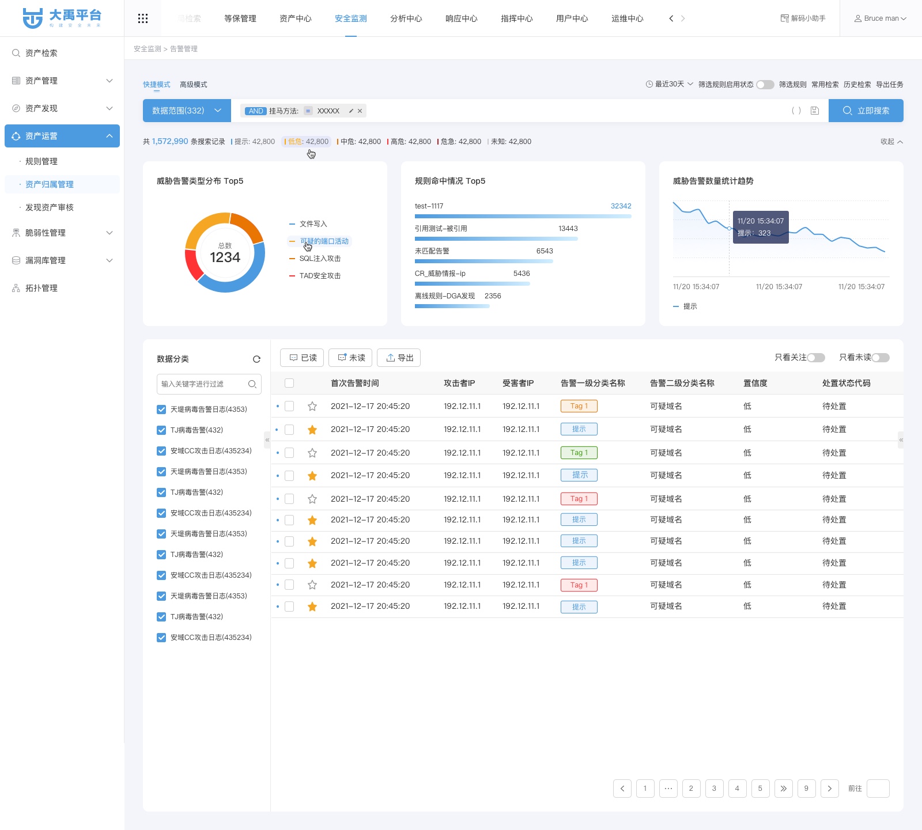The height and width of the screenshot is (830, 922).
Task: Click the search magnifier in keyword filter box
Action: [x=252, y=384]
